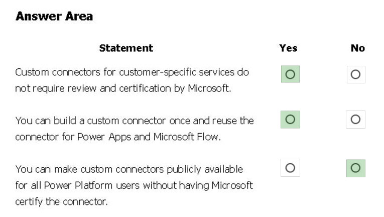Click the words 'Microsoft Flow' in second statement
The height and width of the screenshot is (217, 384).
coord(186,137)
